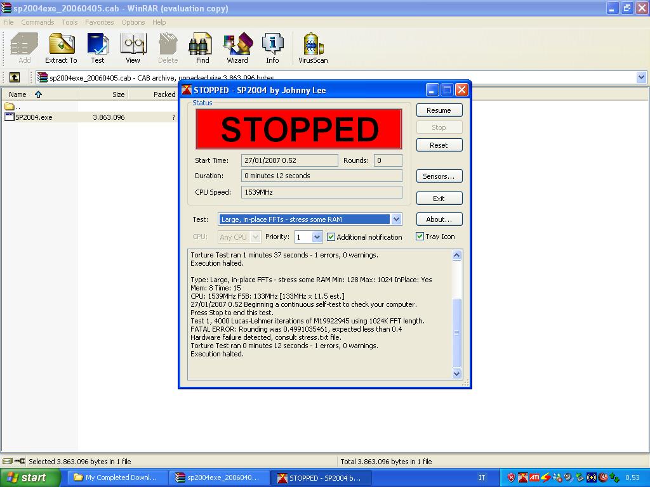The height and width of the screenshot is (487, 650).
Task: Open the Tools menu
Action: [70, 22]
